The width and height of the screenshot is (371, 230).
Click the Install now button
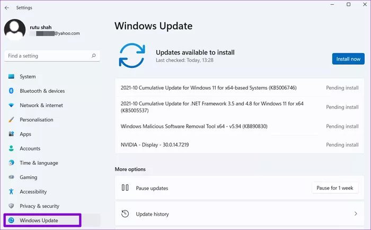point(348,59)
